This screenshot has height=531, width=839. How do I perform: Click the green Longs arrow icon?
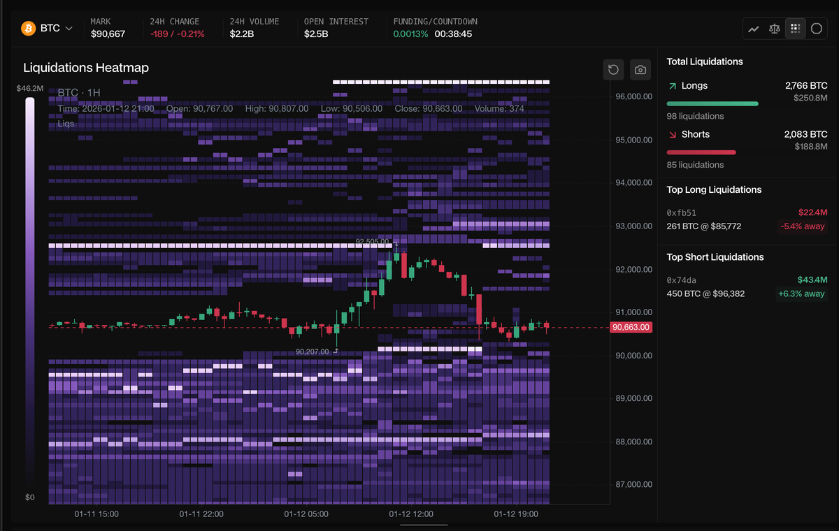point(672,86)
